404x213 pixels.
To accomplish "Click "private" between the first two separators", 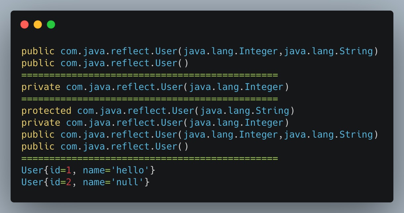I will 41,87.
